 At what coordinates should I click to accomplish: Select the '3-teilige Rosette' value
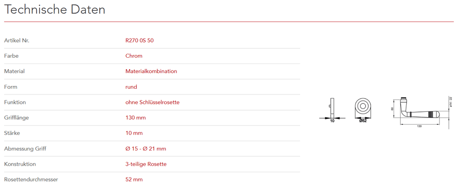pyautogui.click(x=146, y=164)
